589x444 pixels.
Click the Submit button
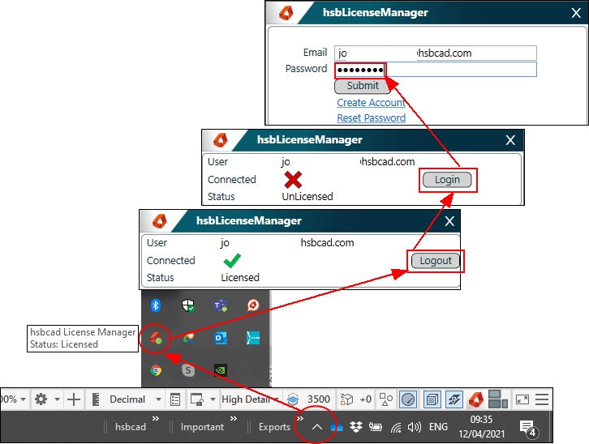tap(363, 86)
